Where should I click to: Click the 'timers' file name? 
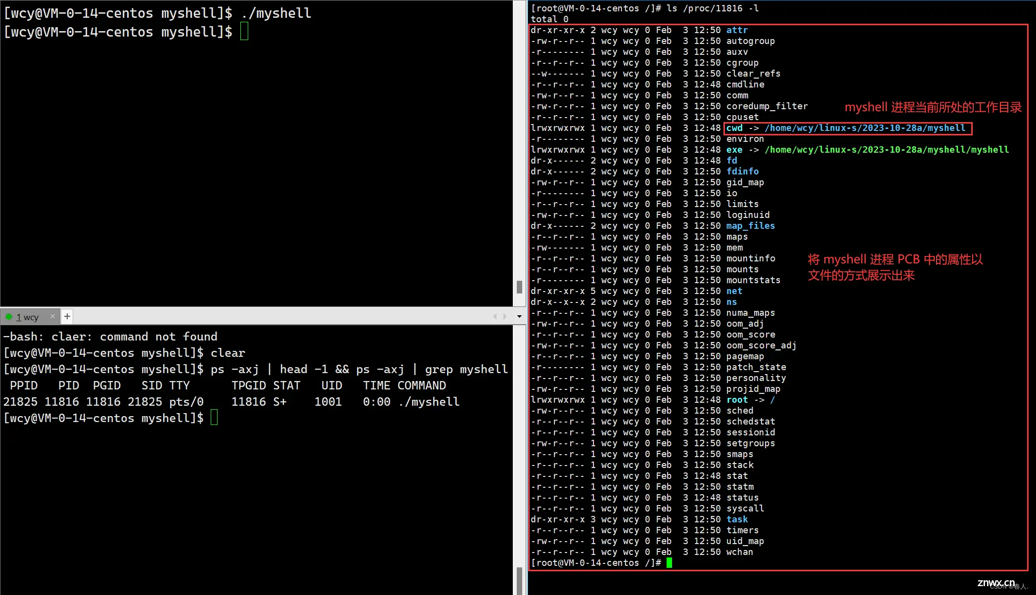tap(742, 530)
